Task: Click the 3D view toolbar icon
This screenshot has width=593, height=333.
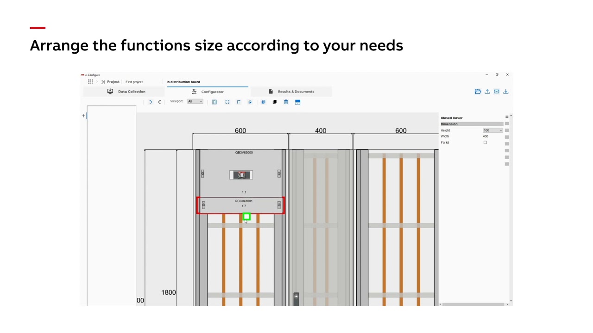Action: pos(250,102)
